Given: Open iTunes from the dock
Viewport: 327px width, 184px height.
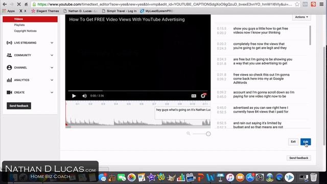Looking at the screenshot, I should click(x=230, y=177).
